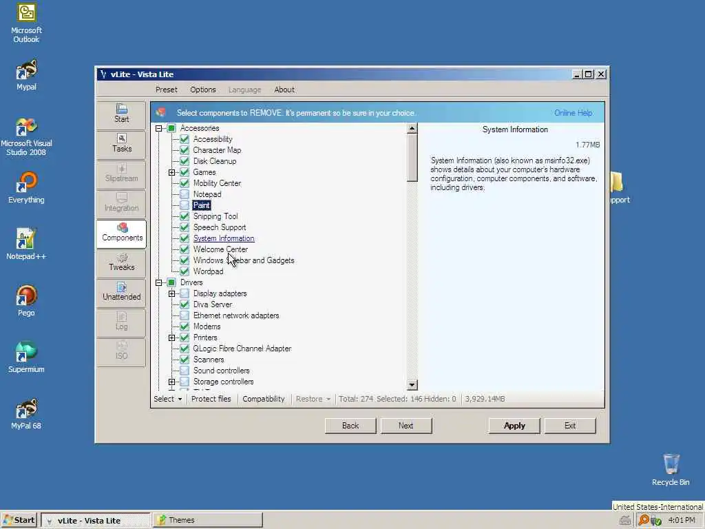Select the Welcome Center tree item
This screenshot has width=705, height=529.
220,249
